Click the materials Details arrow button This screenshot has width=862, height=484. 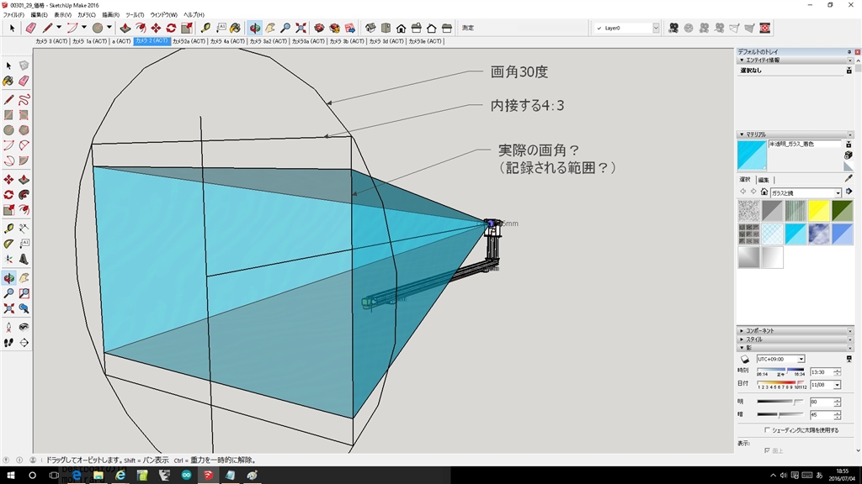click(x=849, y=192)
